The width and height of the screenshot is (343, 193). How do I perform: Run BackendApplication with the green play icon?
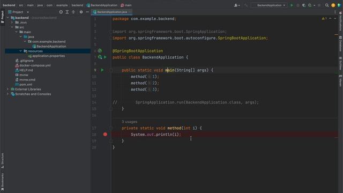pos(292,5)
